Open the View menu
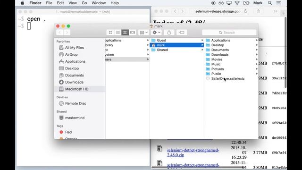This screenshot has height=170, width=302. coord(73,3)
